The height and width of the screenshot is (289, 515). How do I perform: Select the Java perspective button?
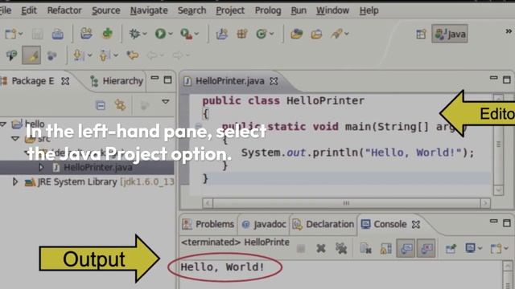point(450,34)
